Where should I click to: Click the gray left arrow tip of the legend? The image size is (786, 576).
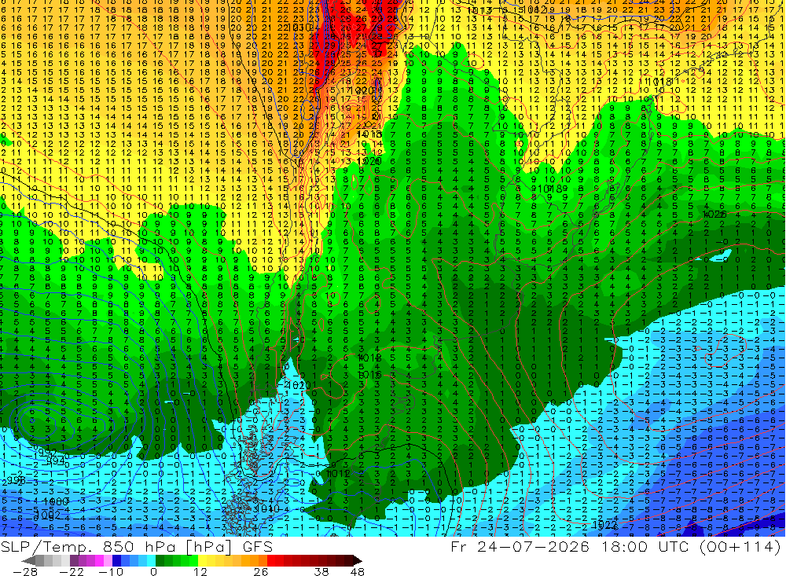(28, 561)
